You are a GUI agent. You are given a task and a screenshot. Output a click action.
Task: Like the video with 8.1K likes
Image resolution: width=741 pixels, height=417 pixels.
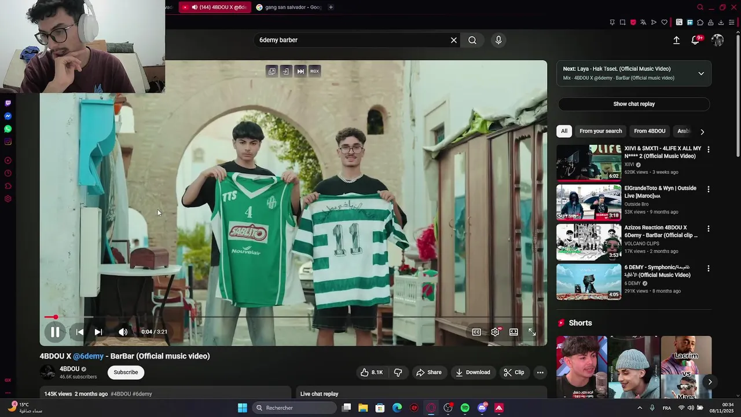click(x=371, y=372)
